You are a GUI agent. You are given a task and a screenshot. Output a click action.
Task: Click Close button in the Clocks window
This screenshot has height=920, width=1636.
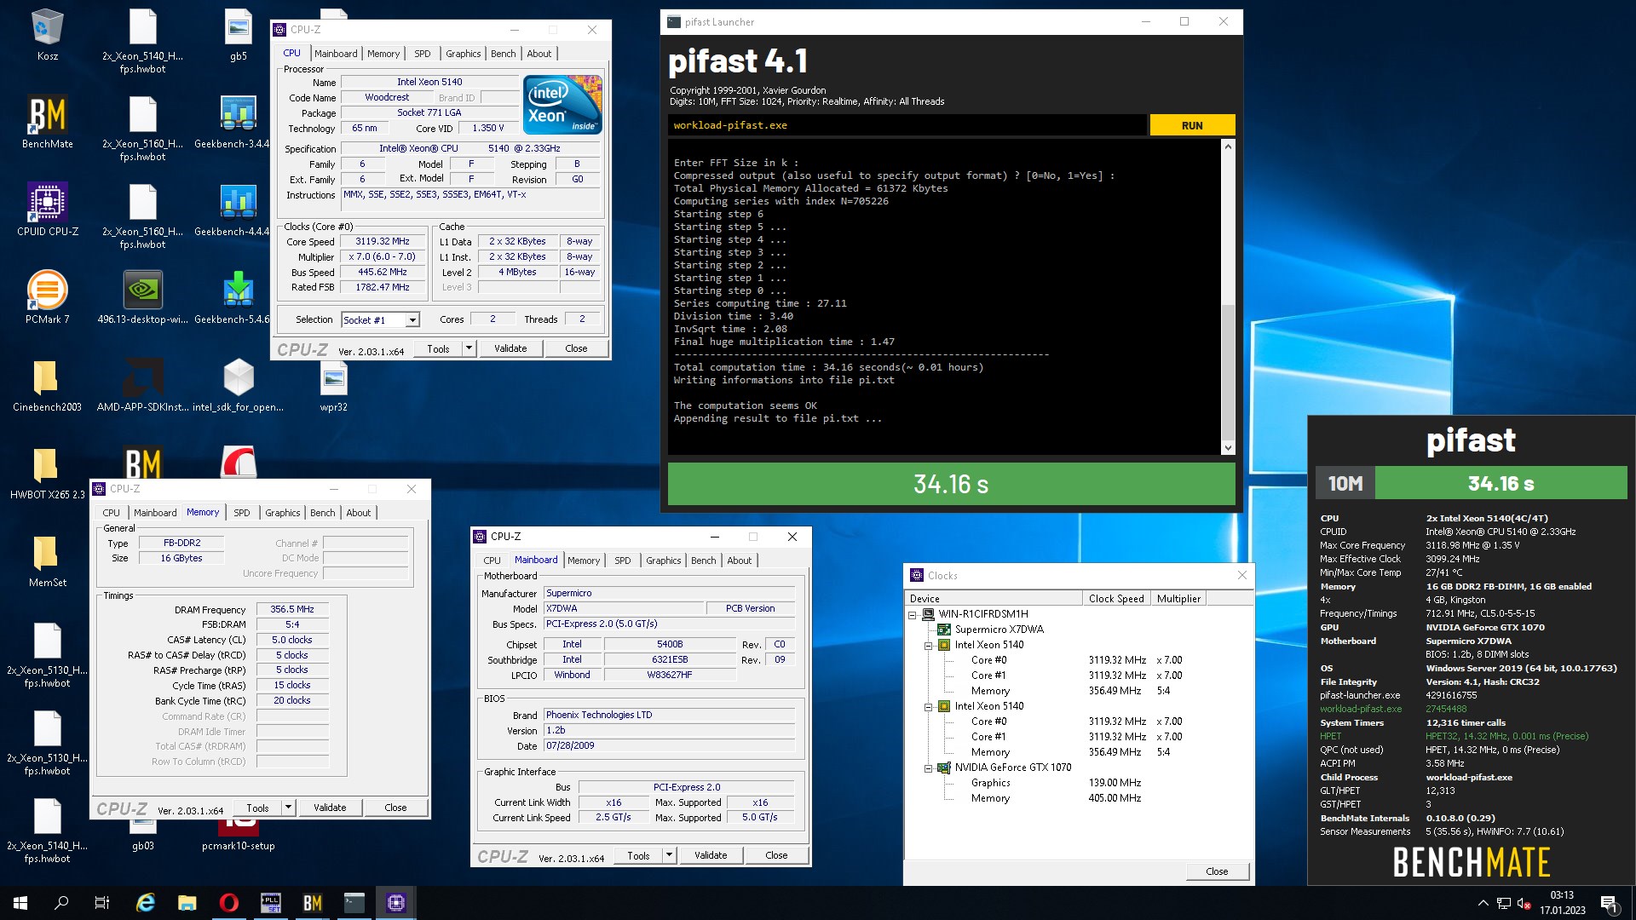point(1217,871)
